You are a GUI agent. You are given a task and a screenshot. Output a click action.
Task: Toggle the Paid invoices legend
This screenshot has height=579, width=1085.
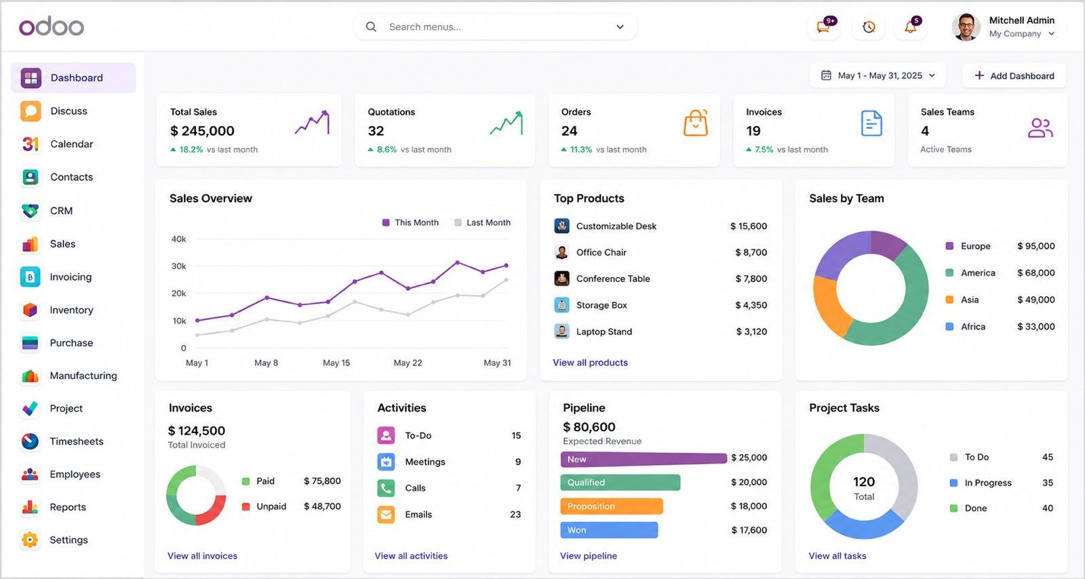click(x=258, y=481)
